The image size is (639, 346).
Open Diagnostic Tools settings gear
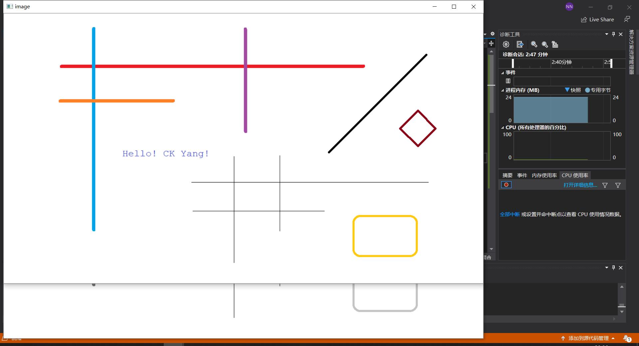point(506,44)
